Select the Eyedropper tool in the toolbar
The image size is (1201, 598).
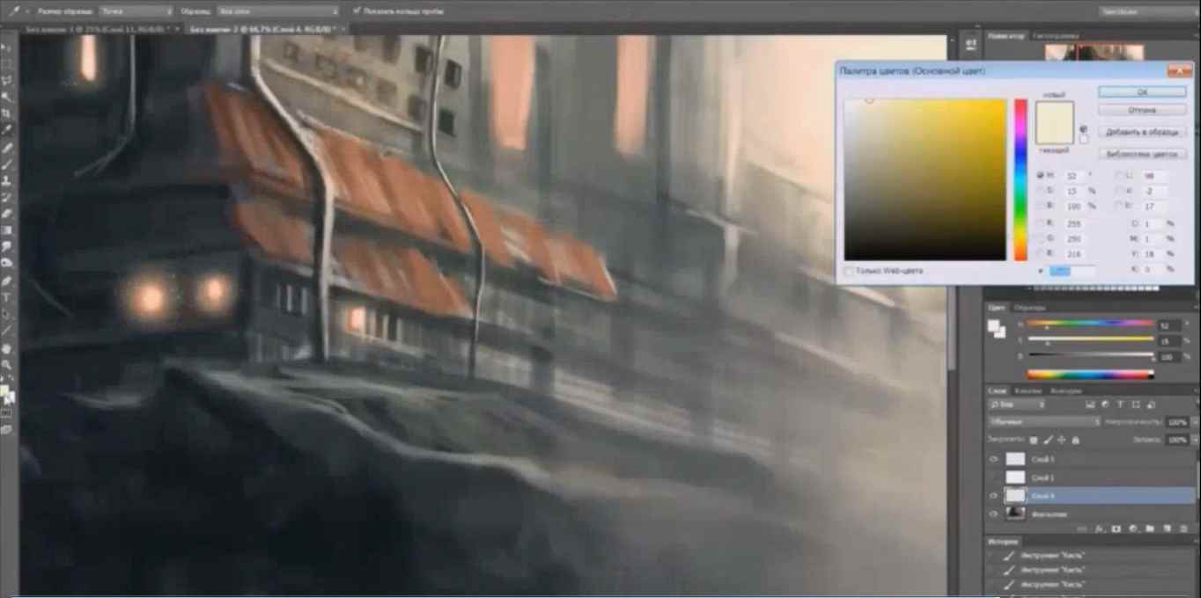(x=6, y=130)
